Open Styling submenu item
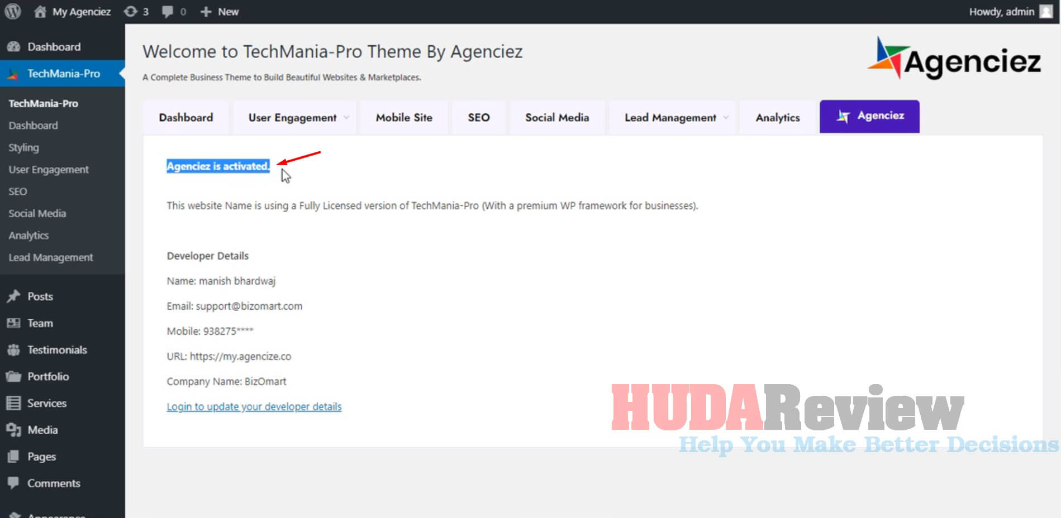1061x518 pixels. 23,147
